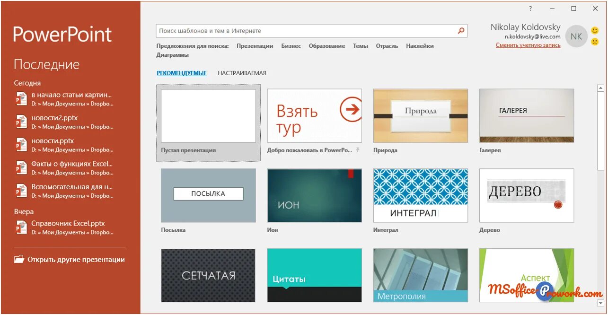This screenshot has height=315, width=608.
Task: Click the Сменить учетную запись link
Action: tap(528, 45)
